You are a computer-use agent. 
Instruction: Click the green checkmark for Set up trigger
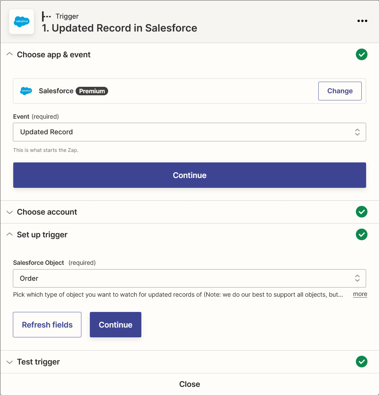pyautogui.click(x=362, y=235)
